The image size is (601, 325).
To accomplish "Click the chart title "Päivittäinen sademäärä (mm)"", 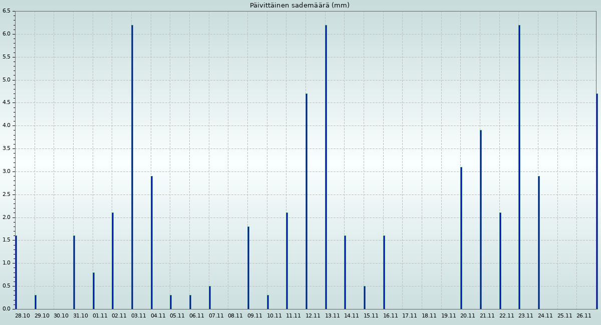I will pyautogui.click(x=299, y=5).
